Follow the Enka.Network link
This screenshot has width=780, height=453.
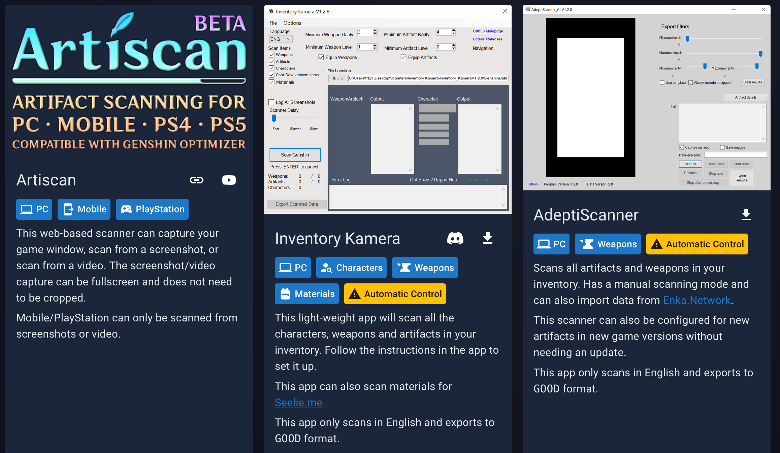coord(696,300)
